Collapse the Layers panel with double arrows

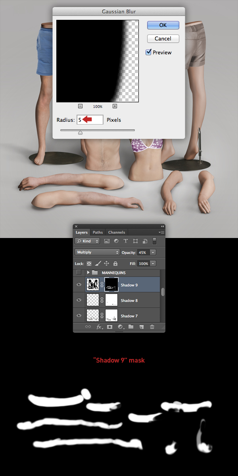coord(162,226)
